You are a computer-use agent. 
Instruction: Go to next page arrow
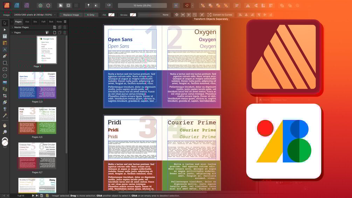33,196
